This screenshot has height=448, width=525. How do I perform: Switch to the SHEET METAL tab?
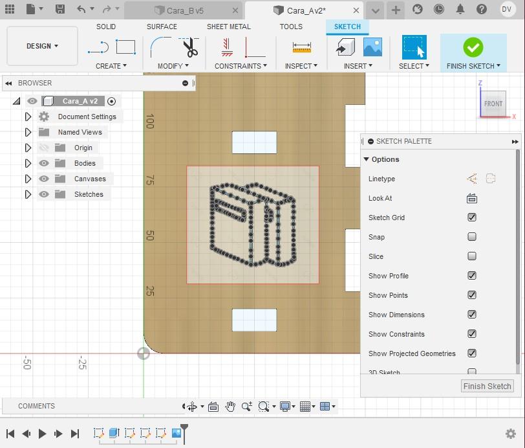(229, 27)
